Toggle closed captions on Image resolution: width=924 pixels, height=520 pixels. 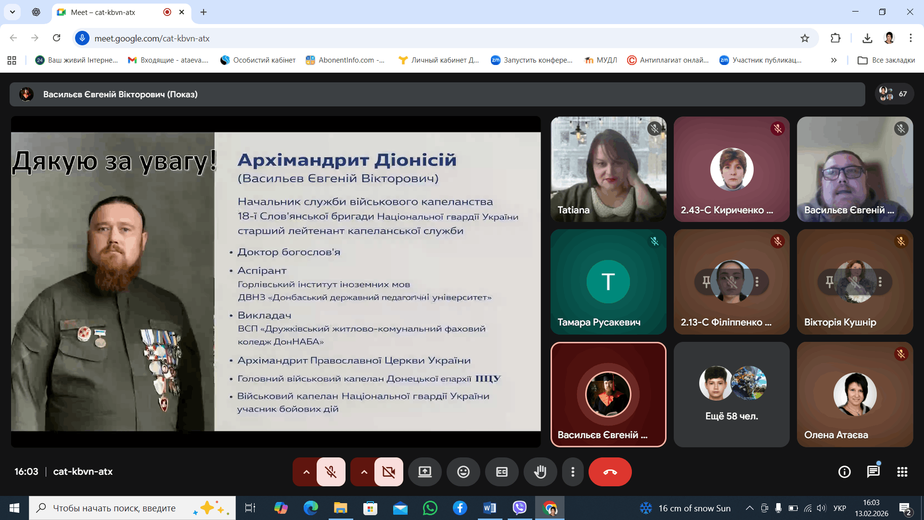[x=501, y=472]
